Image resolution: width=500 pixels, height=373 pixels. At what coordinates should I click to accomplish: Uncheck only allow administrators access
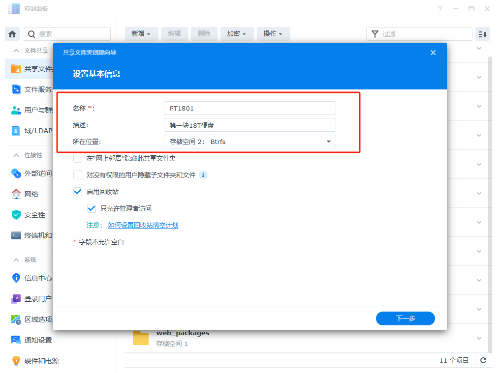92,208
